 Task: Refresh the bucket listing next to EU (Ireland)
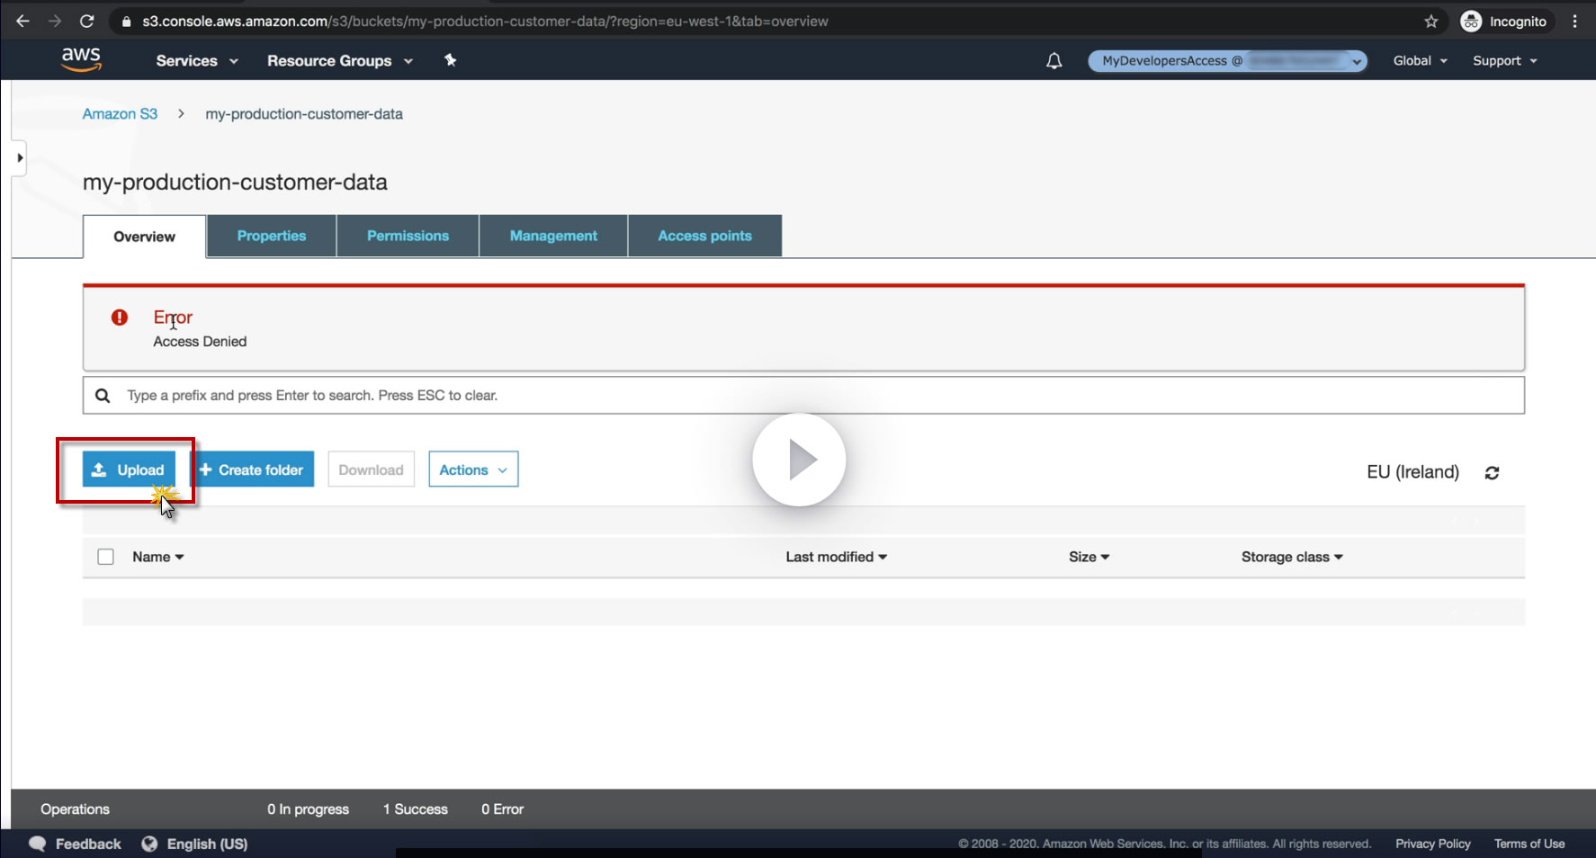[x=1492, y=472]
